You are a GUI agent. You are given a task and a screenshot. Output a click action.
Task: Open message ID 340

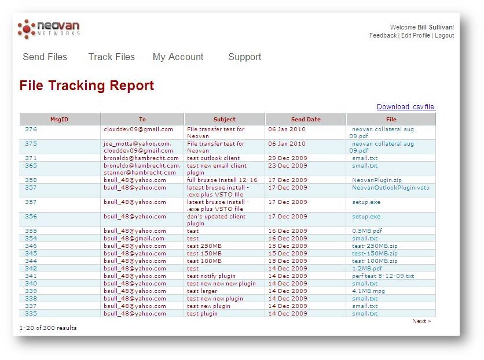tap(31, 283)
